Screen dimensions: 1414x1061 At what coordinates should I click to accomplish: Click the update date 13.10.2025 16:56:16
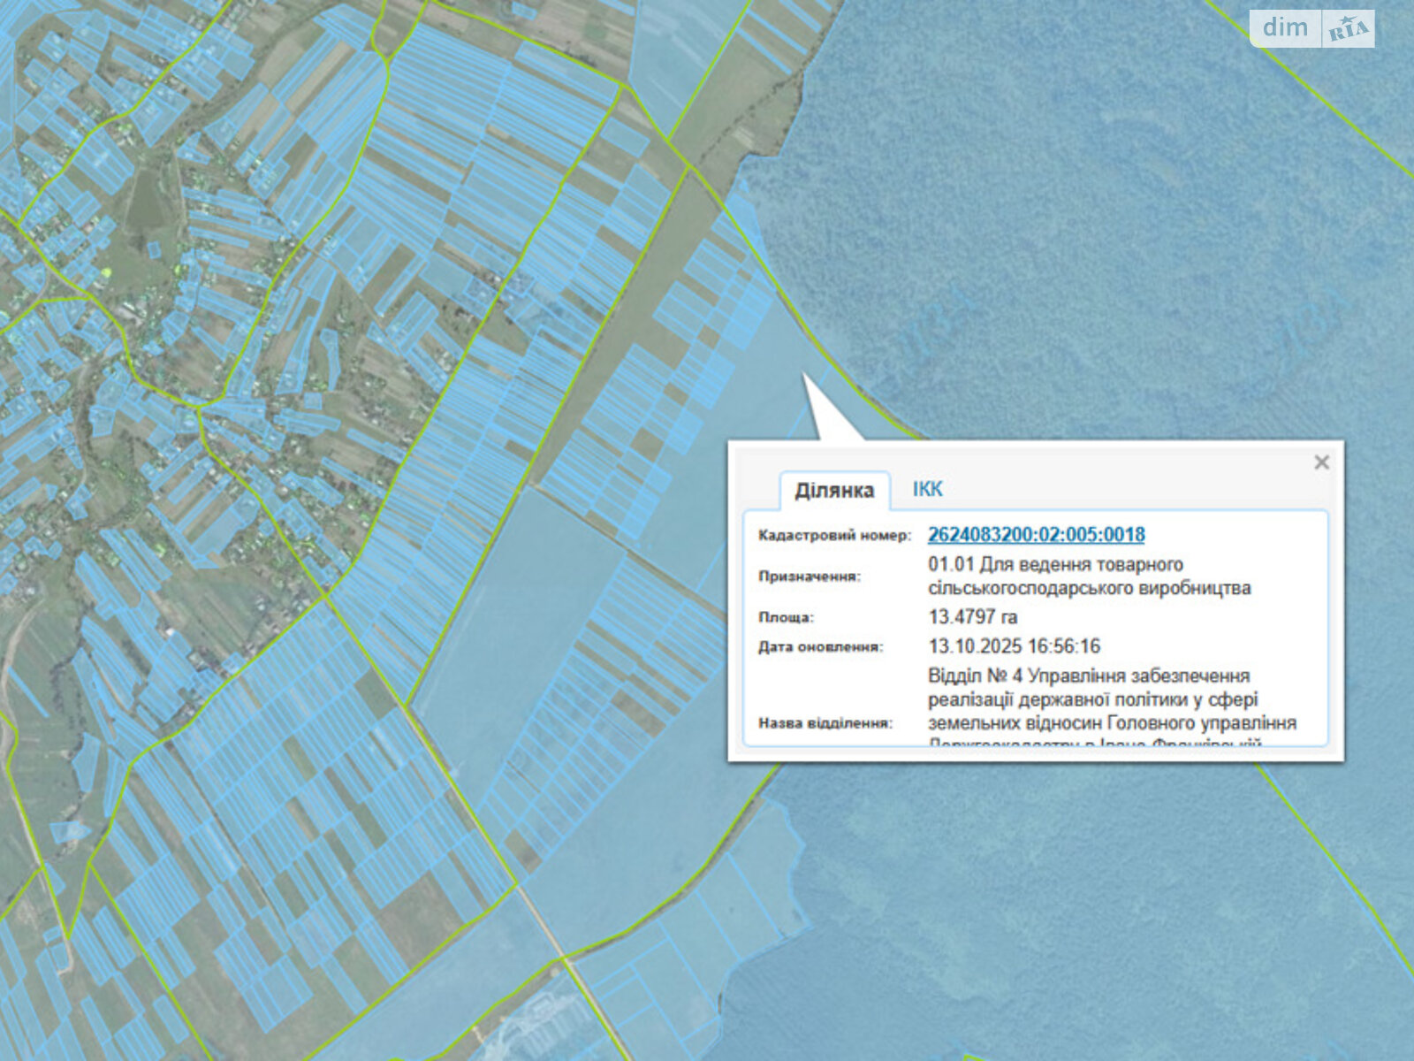click(1014, 646)
